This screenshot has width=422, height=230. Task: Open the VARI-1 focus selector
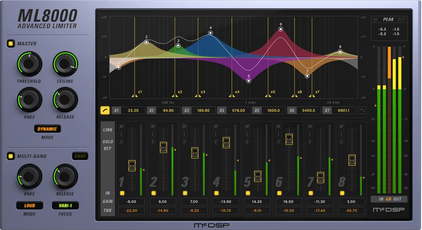65,206
